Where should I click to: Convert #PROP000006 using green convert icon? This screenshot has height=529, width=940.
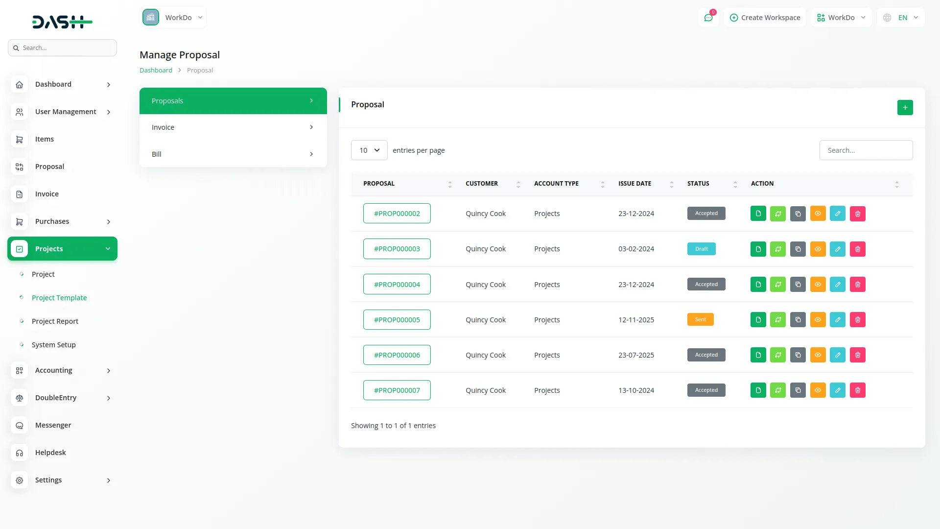pos(778,355)
